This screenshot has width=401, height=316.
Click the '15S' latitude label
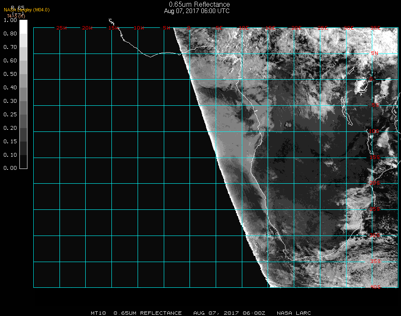[x=375, y=157]
